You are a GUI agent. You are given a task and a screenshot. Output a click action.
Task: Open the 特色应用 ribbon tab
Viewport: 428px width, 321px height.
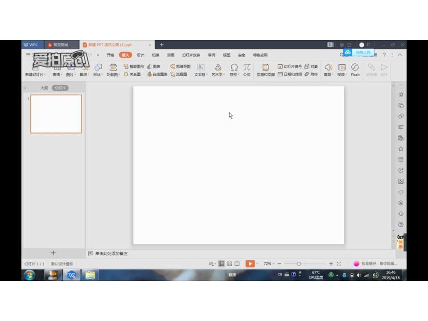coord(260,55)
